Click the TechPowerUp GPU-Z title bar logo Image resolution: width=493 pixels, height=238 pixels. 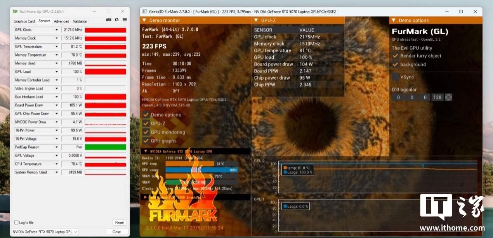coord(15,11)
